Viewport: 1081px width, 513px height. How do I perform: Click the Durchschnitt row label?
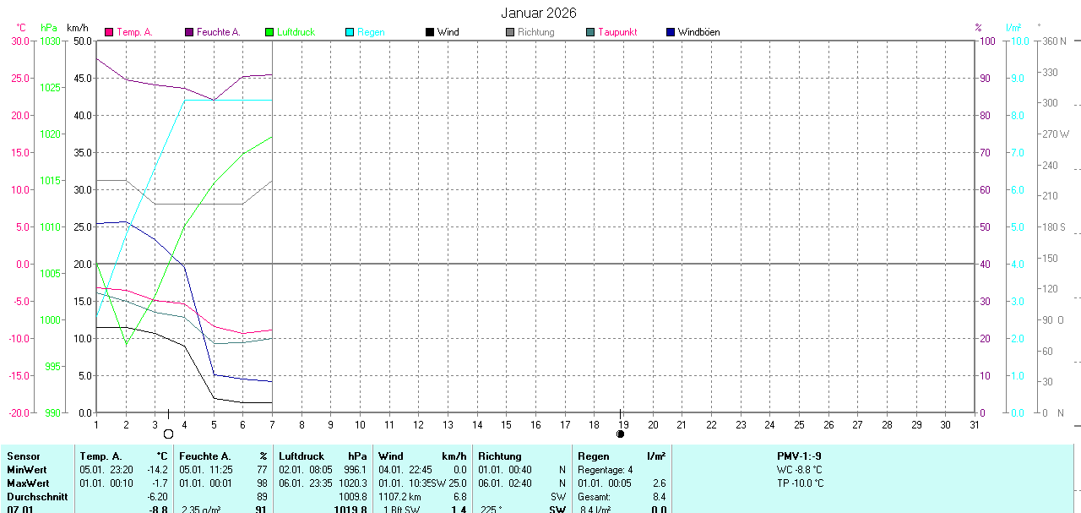[x=35, y=497]
